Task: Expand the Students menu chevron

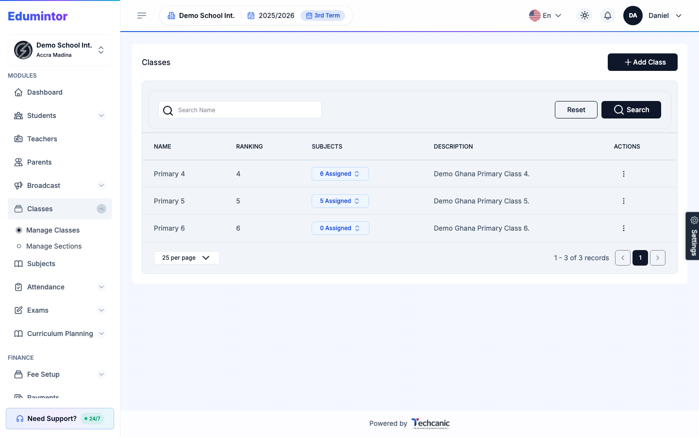Action: pyautogui.click(x=101, y=116)
